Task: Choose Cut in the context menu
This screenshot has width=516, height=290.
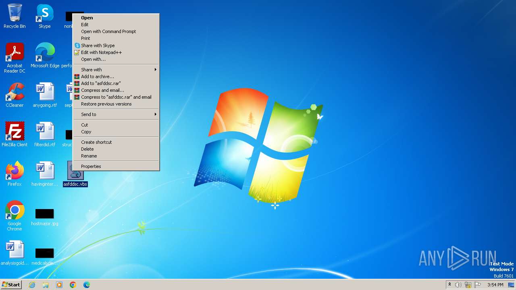Action: (x=116, y=125)
